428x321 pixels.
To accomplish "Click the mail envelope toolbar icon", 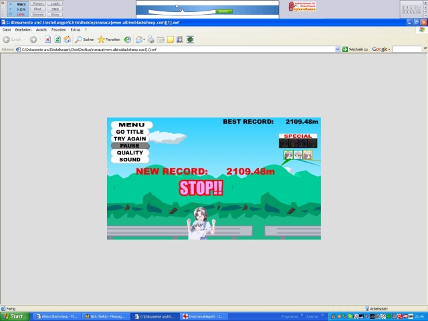I will tap(139, 39).
